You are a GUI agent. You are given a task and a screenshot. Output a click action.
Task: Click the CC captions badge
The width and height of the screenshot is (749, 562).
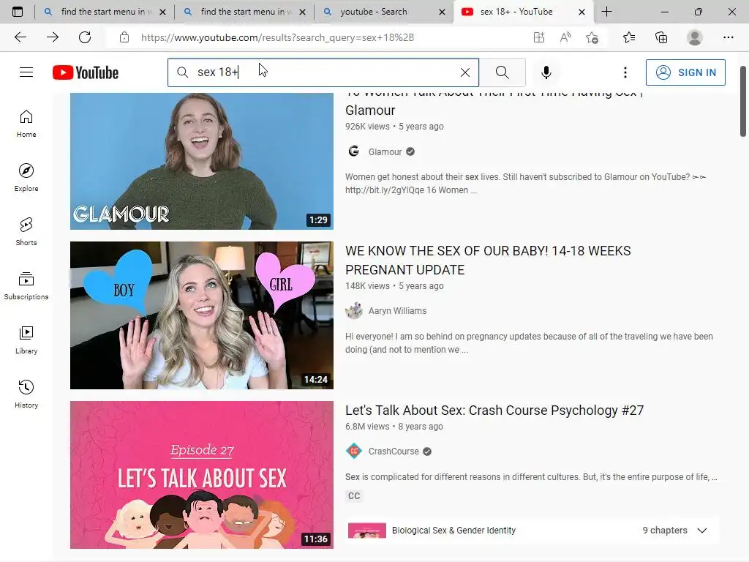354,495
